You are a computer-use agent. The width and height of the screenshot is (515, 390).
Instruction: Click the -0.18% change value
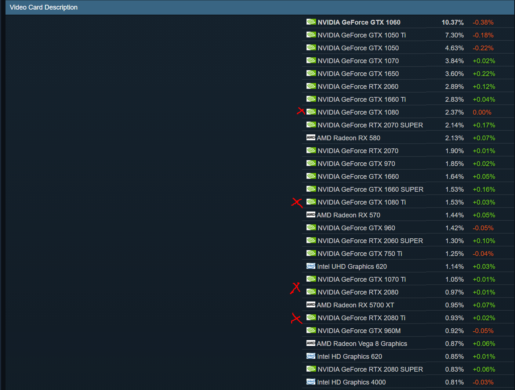(483, 35)
